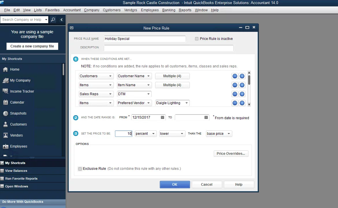Screen dimensions: 338x208
Task: Open the Banking menu
Action: tap(168, 10)
